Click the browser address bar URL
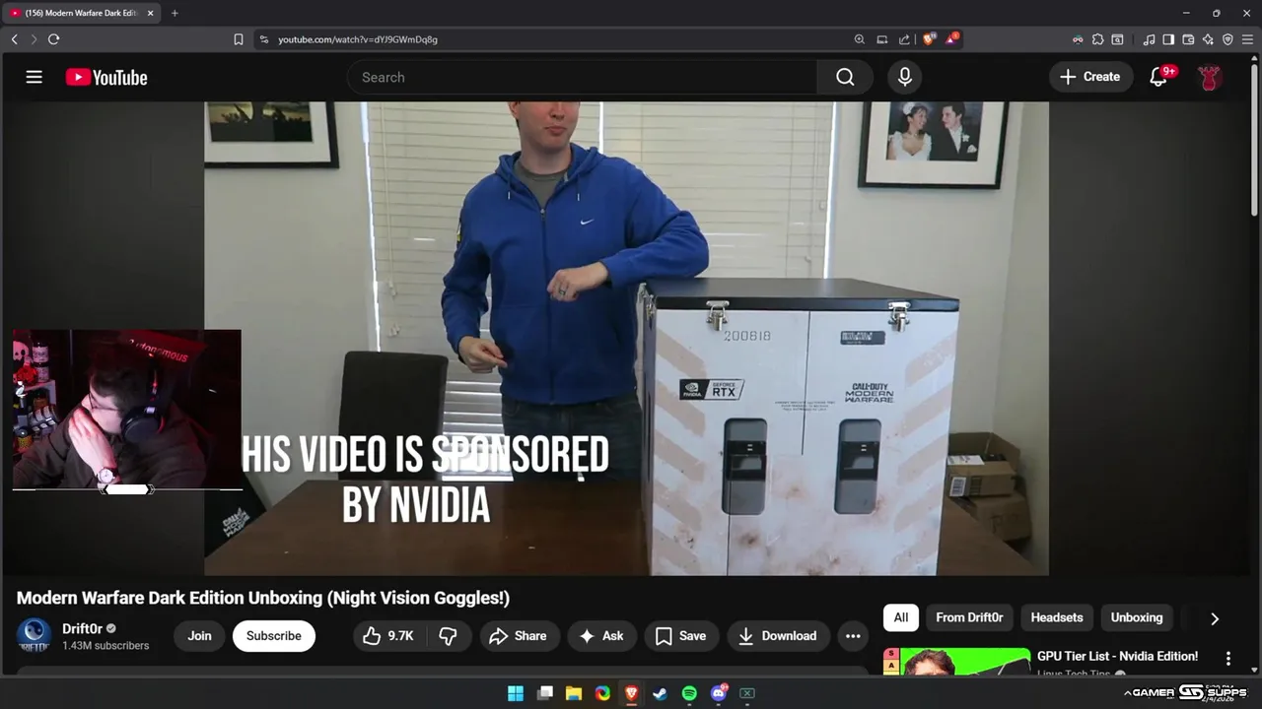1262x709 pixels. pyautogui.click(x=357, y=39)
